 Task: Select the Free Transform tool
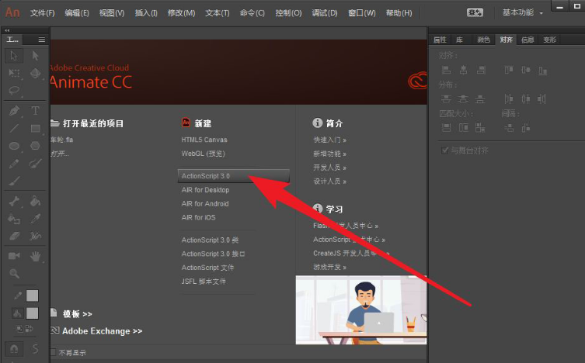(14, 73)
